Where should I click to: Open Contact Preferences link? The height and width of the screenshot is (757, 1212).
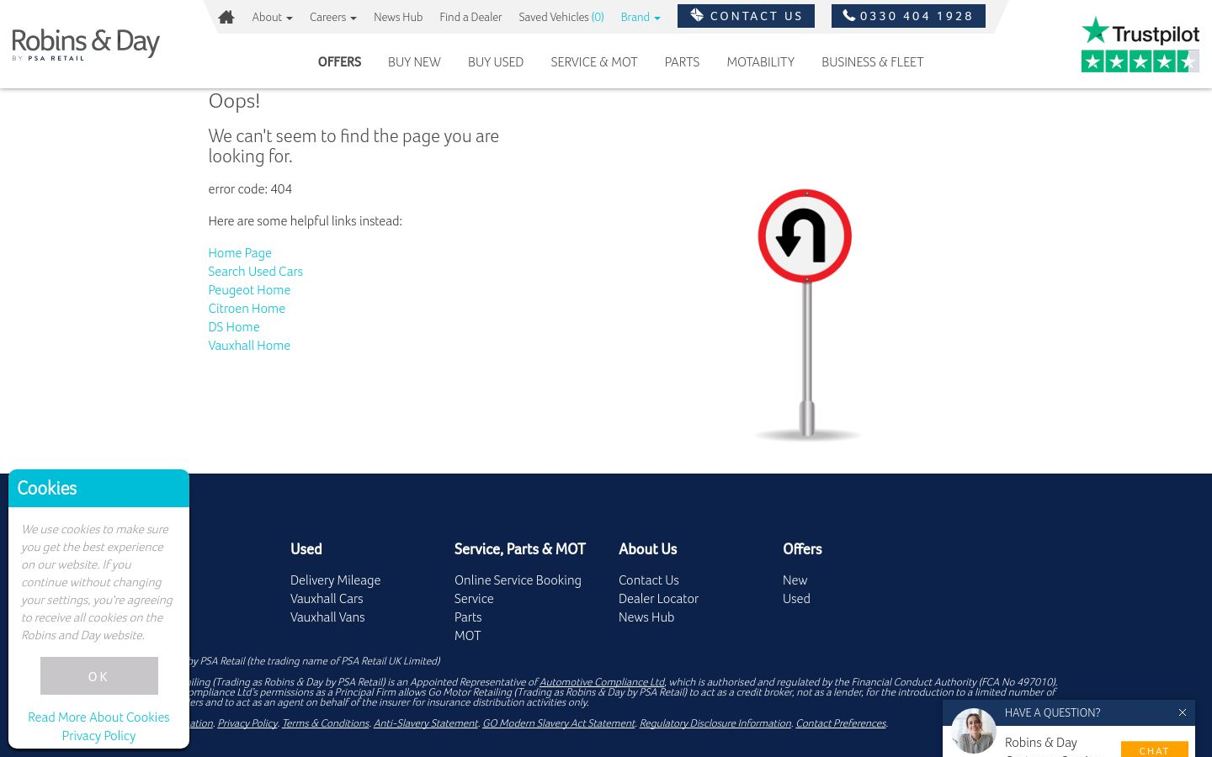coord(841,723)
